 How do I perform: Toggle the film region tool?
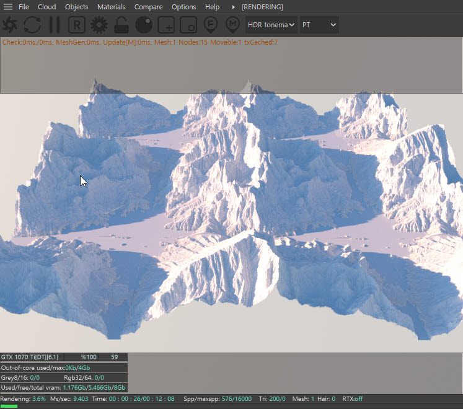pos(188,25)
